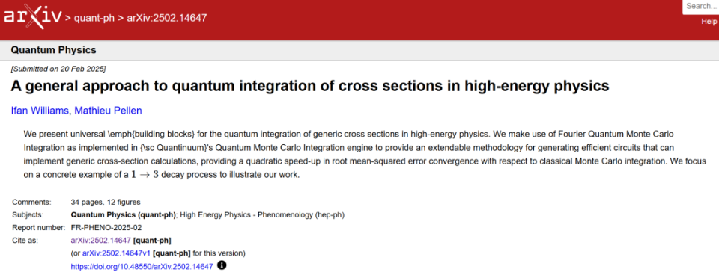The image size is (719, 272).
Task: Click the Submitted on 20 Feb 2025 dateline
Action: pos(58,69)
